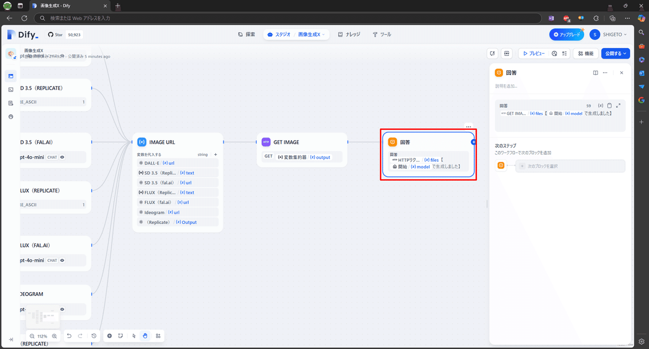Image resolution: width=649 pixels, height=349 pixels.
Task: Go back with the browser back arrow
Action: pyautogui.click(x=9, y=18)
